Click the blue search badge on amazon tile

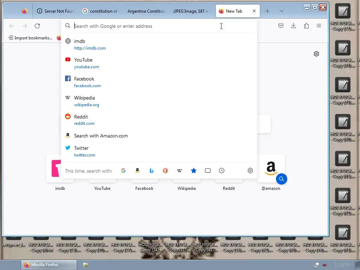pos(282,179)
